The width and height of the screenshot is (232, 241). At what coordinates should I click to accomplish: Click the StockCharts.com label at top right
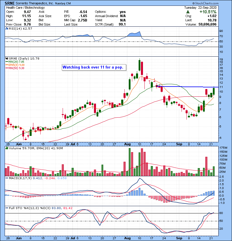(205, 3)
